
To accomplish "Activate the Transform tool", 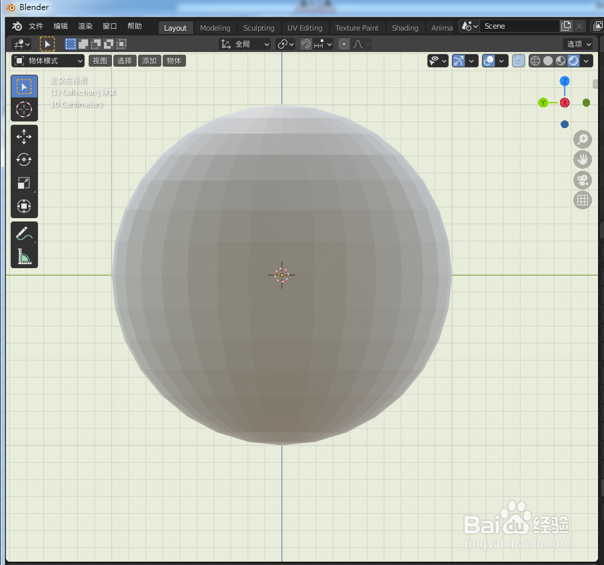I will [24, 207].
